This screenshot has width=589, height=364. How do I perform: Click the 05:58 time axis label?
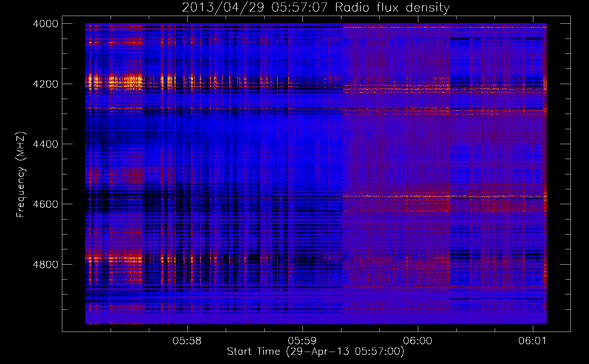coord(187,341)
